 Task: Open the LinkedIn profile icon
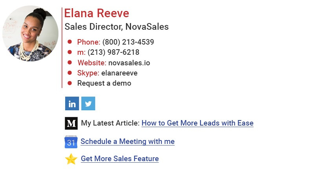pyautogui.click(x=72, y=104)
